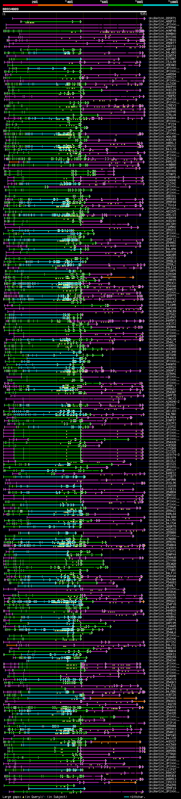Click the UniRef100_Q4P9N4 hit label
The image size is (181, 799).
click(162, 480)
